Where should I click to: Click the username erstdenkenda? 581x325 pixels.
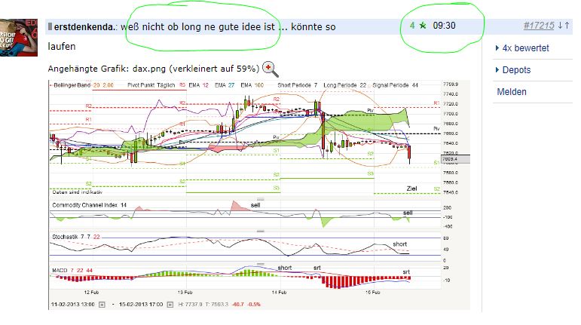(84, 26)
